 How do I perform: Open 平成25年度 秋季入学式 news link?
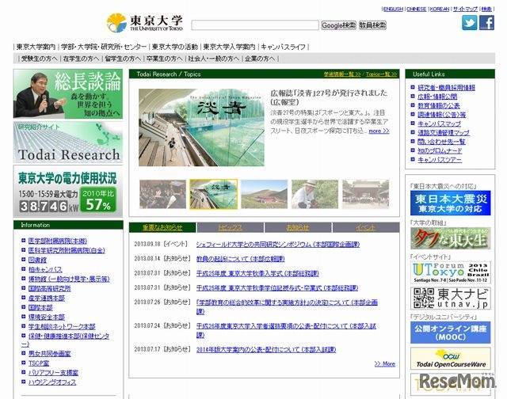tap(257, 273)
